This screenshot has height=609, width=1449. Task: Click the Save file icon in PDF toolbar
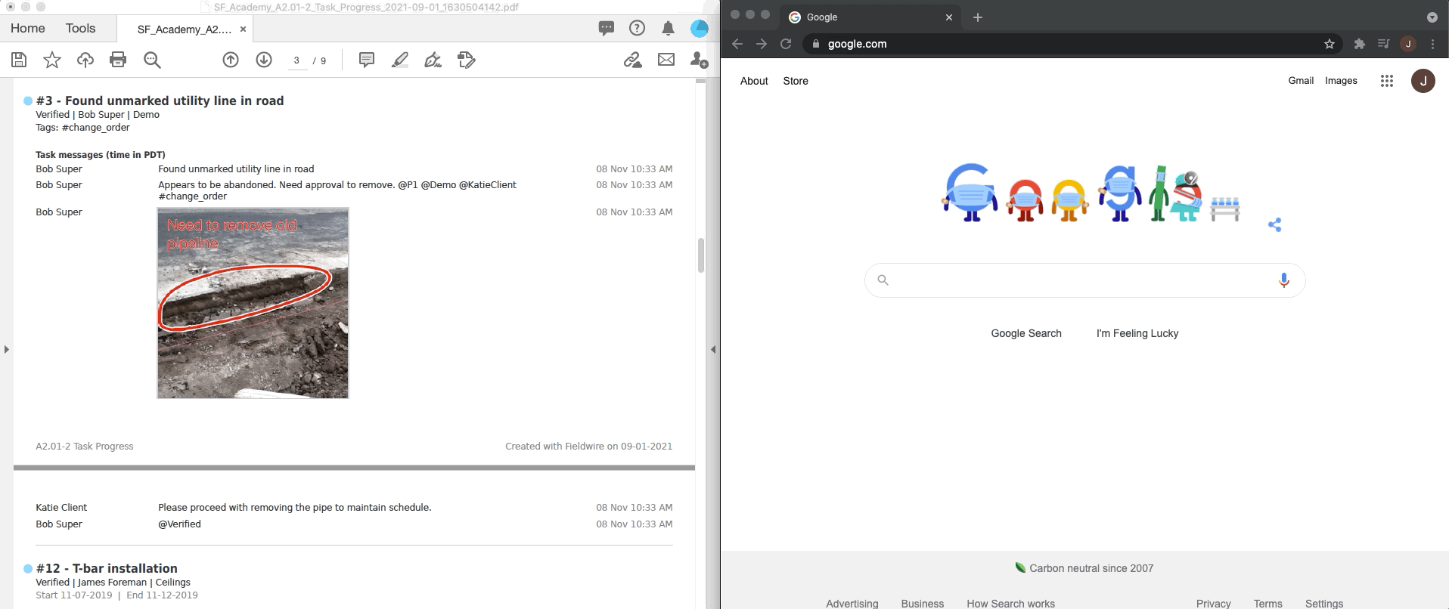point(19,60)
